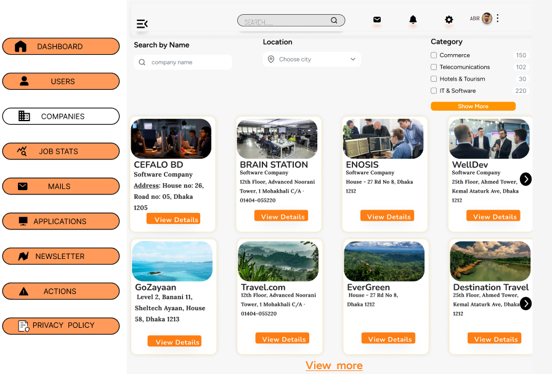Click next arrow beside Destination Travel card
Image resolution: width=552 pixels, height=374 pixels.
pos(526,303)
